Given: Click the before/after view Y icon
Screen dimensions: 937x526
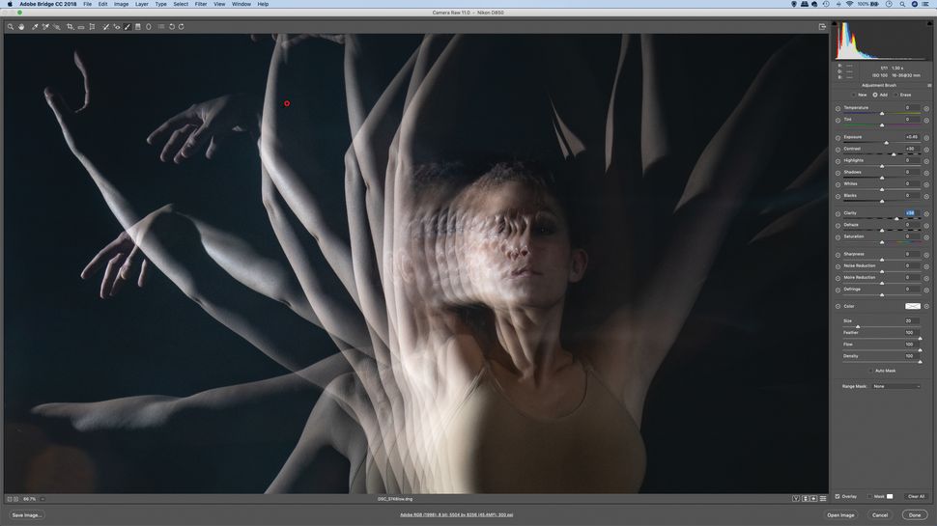Looking at the screenshot, I should 796,499.
